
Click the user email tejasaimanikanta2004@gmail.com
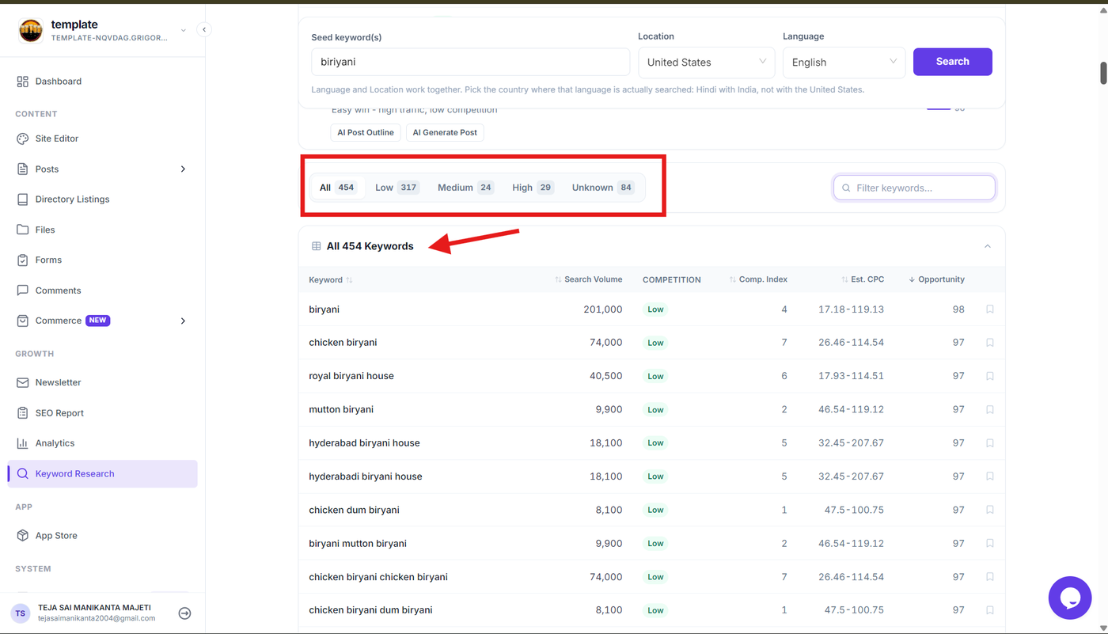click(x=97, y=618)
